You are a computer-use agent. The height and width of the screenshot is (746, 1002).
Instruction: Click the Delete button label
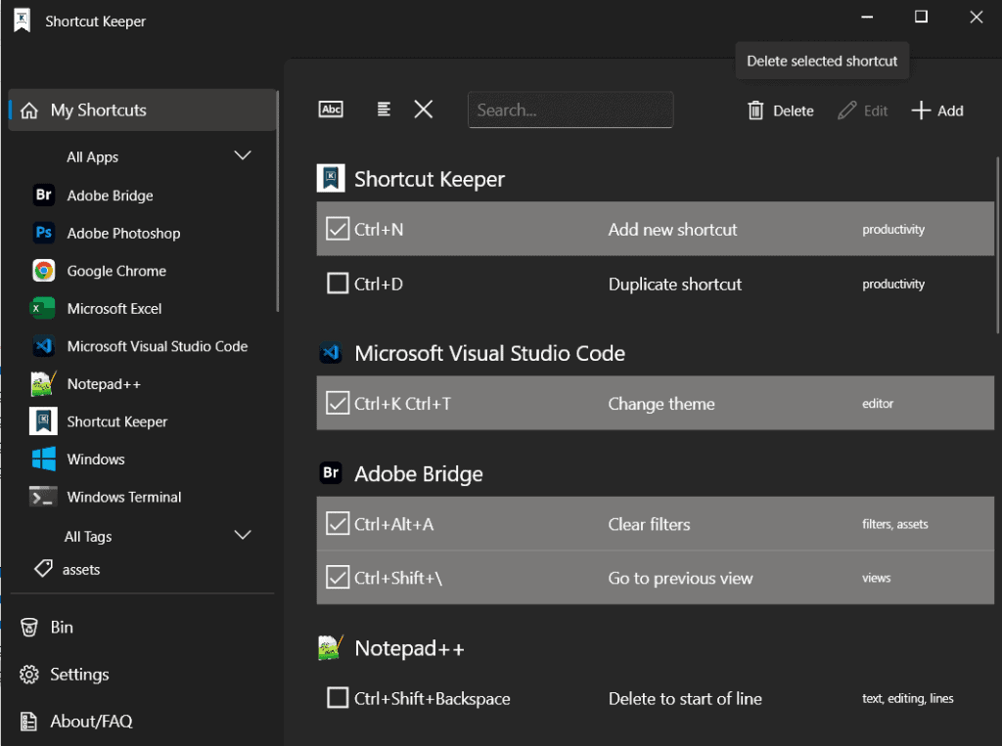pos(793,110)
